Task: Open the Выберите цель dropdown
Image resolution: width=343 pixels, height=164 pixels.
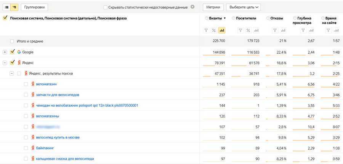Action: (243, 7)
